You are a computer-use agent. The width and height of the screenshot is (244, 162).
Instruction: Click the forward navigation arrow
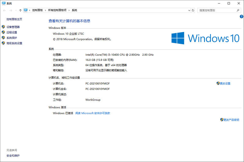[x=10, y=10]
